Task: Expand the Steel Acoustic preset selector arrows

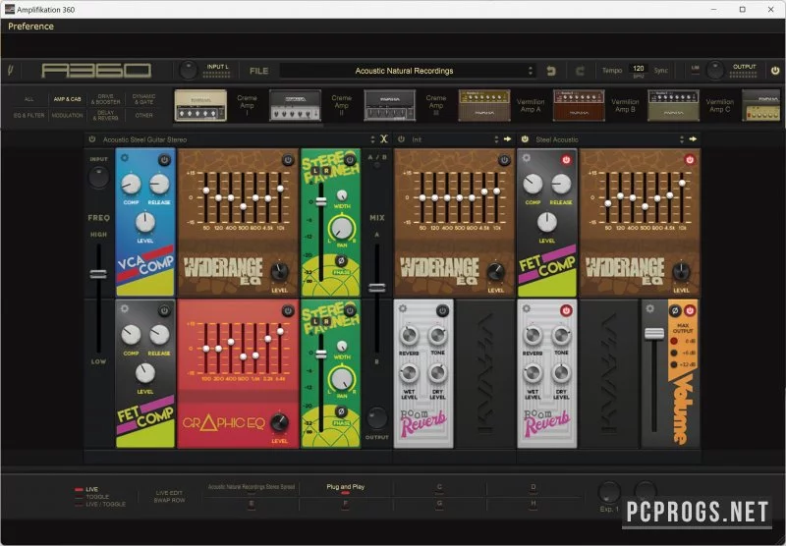Action: point(681,139)
